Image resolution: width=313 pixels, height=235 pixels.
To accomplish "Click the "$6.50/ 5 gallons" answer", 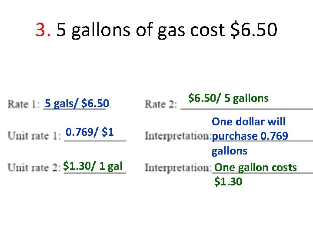I will coord(228,98).
